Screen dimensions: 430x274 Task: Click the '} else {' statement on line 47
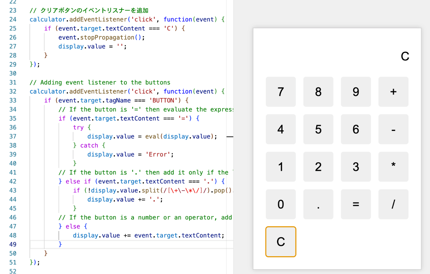click(x=73, y=226)
